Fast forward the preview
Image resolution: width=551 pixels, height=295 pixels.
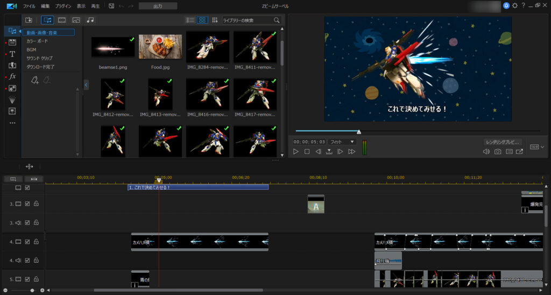click(x=351, y=152)
